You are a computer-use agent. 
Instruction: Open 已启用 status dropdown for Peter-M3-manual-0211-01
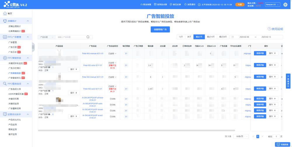(x=112, y=54)
